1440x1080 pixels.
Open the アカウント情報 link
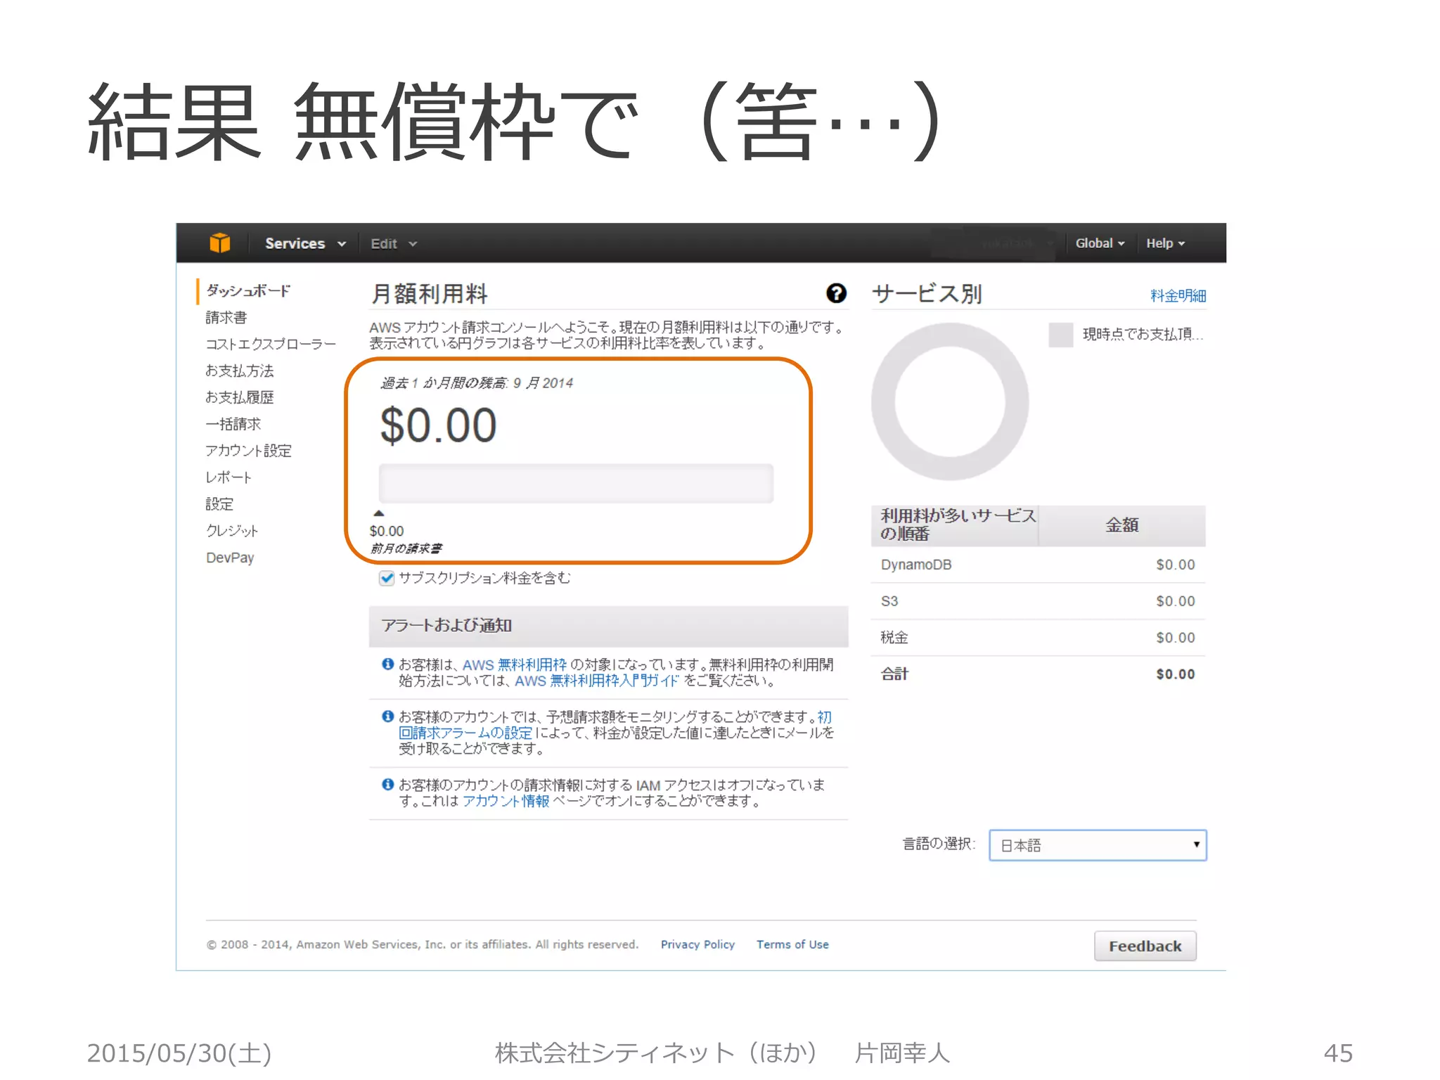point(506,801)
